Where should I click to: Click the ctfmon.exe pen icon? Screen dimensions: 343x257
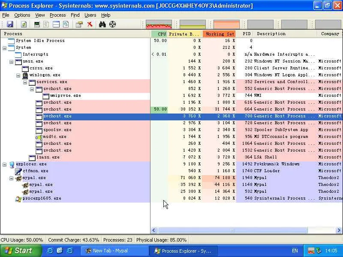click(x=18, y=171)
